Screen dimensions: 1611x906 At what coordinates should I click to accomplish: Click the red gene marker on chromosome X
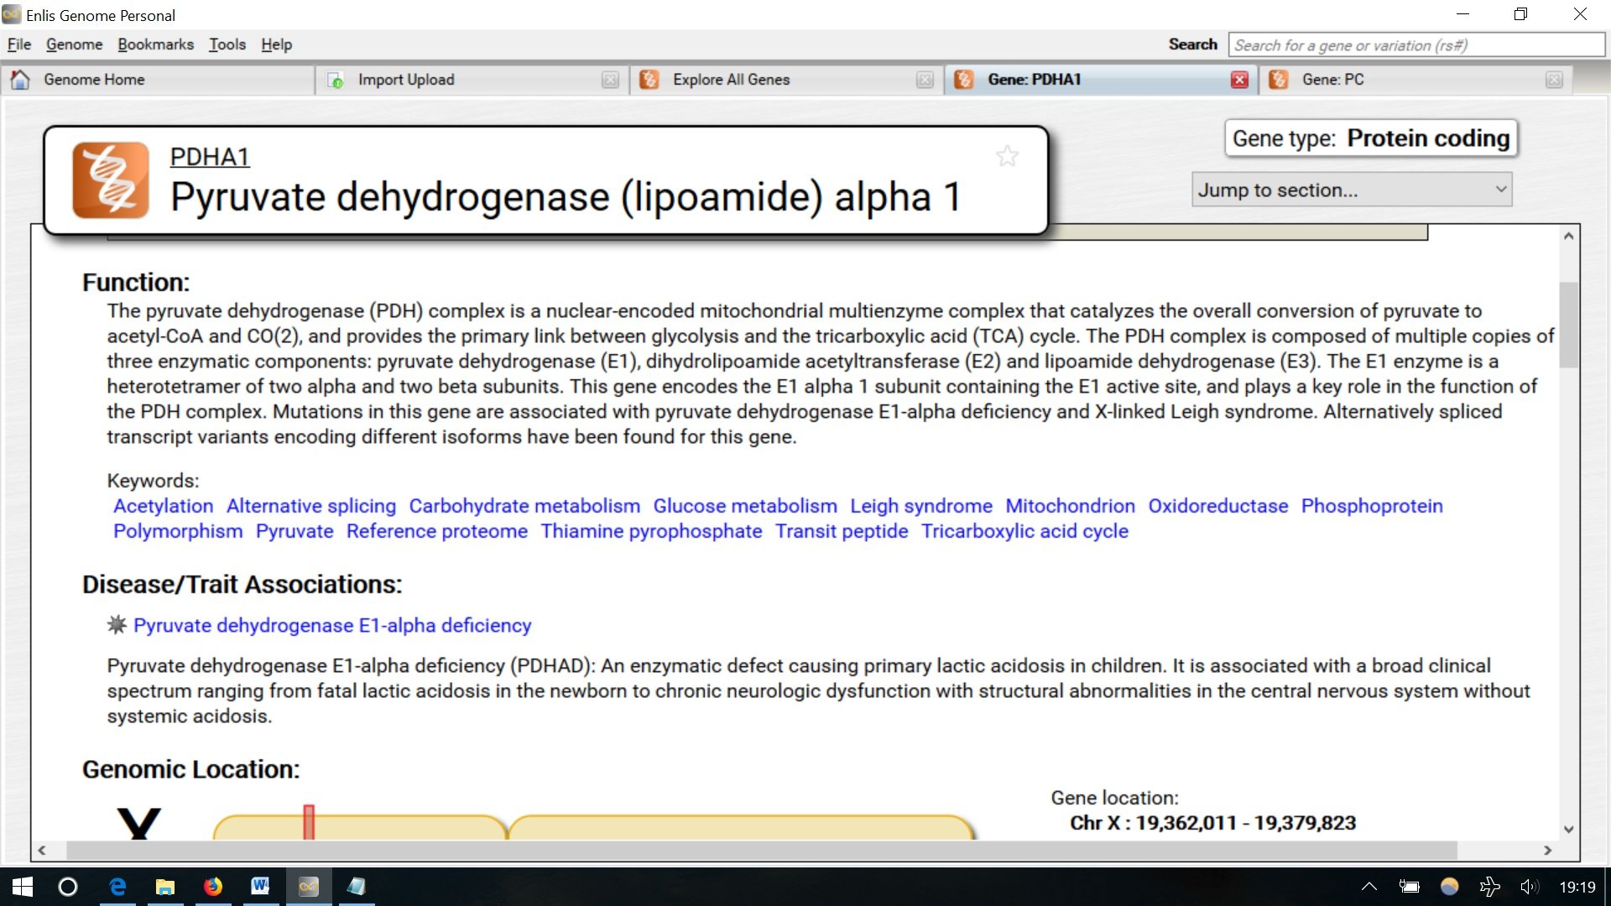309,822
